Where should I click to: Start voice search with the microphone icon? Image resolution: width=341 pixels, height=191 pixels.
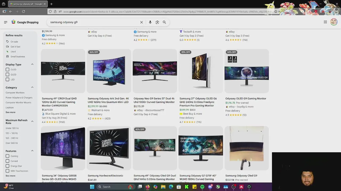pos(150,22)
